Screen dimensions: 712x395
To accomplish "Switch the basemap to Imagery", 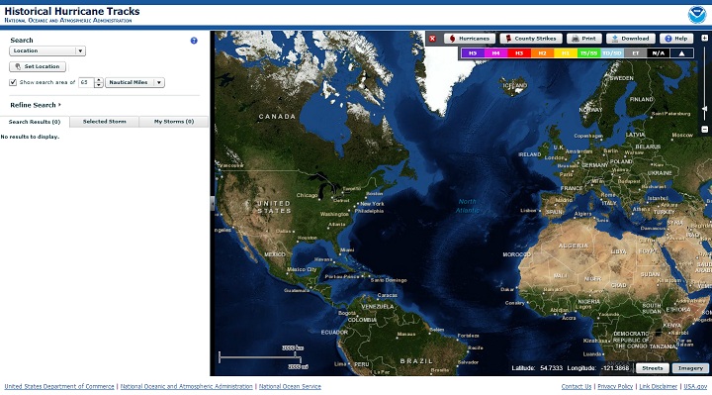I will 690,368.
